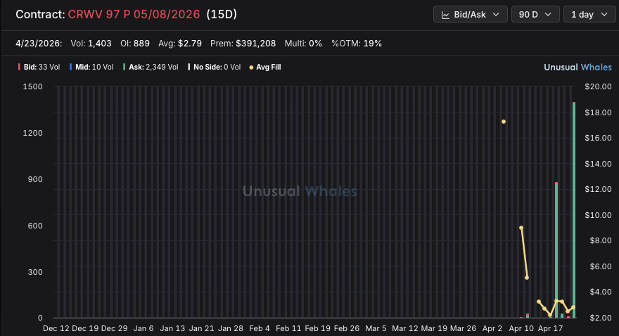Screen dimensions: 619x336
Task: Toggle the Mid series in the legend
Action: coord(91,67)
